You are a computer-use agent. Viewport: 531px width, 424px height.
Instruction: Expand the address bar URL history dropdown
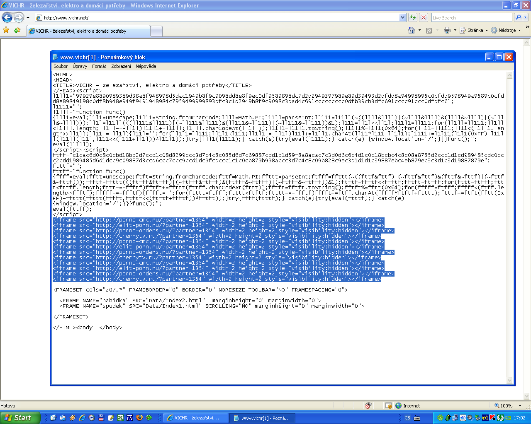tap(402, 17)
